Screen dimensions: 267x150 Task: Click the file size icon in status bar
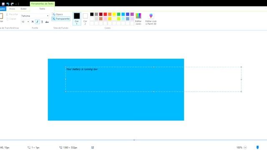tap(93, 147)
